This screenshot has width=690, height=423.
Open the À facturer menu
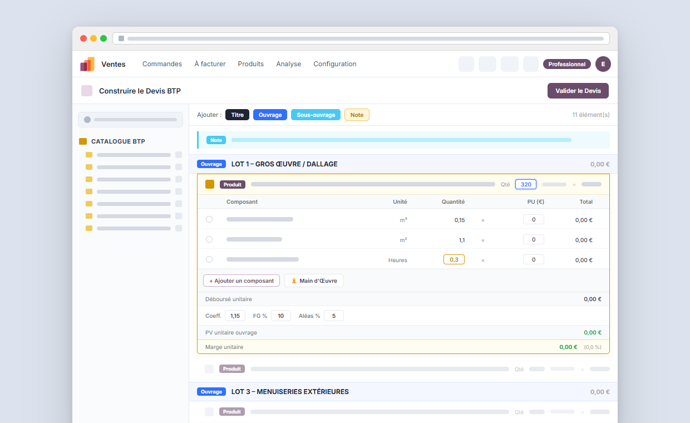click(x=210, y=64)
